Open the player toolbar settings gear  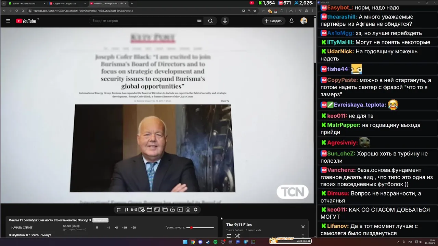click(x=196, y=210)
